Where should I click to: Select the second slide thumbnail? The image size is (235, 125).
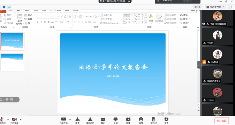point(12,62)
